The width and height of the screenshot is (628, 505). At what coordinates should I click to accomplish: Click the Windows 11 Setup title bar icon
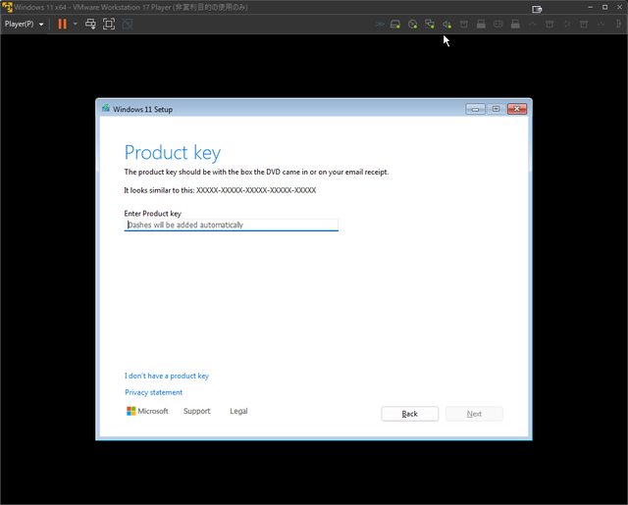[x=106, y=109]
